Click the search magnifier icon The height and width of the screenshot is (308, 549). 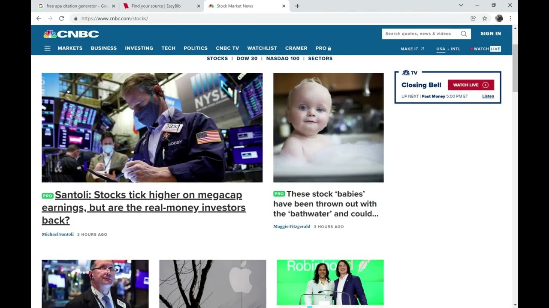(464, 34)
